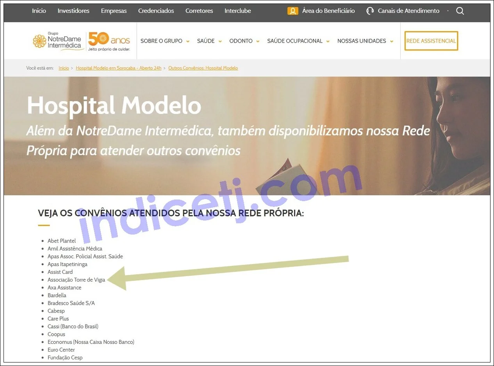Click the Início breadcrumb link
The height and width of the screenshot is (366, 494).
click(x=64, y=68)
